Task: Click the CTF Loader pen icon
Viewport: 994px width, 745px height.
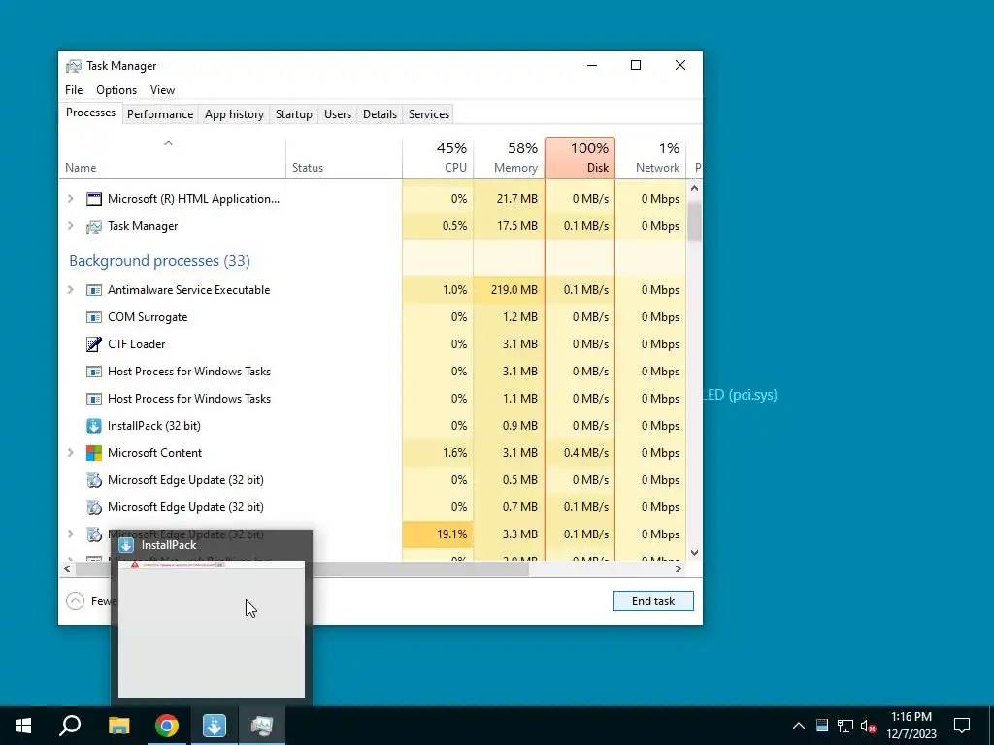Action: click(94, 344)
